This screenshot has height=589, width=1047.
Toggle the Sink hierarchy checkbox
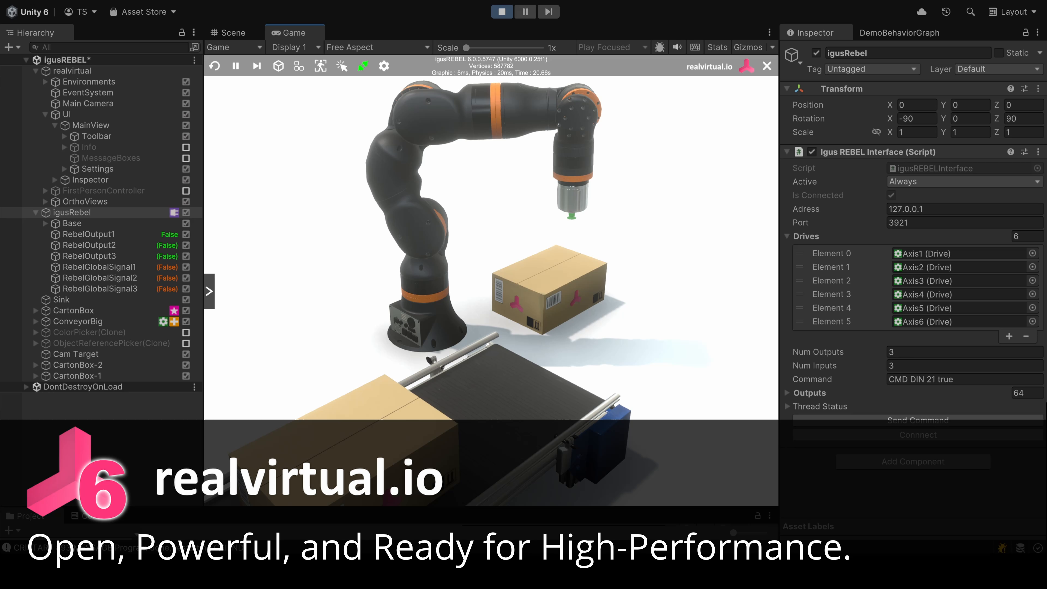click(x=186, y=300)
